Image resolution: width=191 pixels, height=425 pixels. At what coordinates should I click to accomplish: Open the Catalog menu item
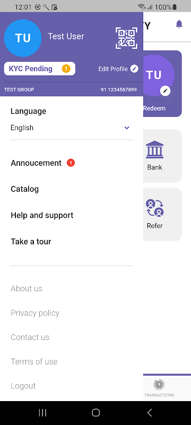click(x=24, y=189)
